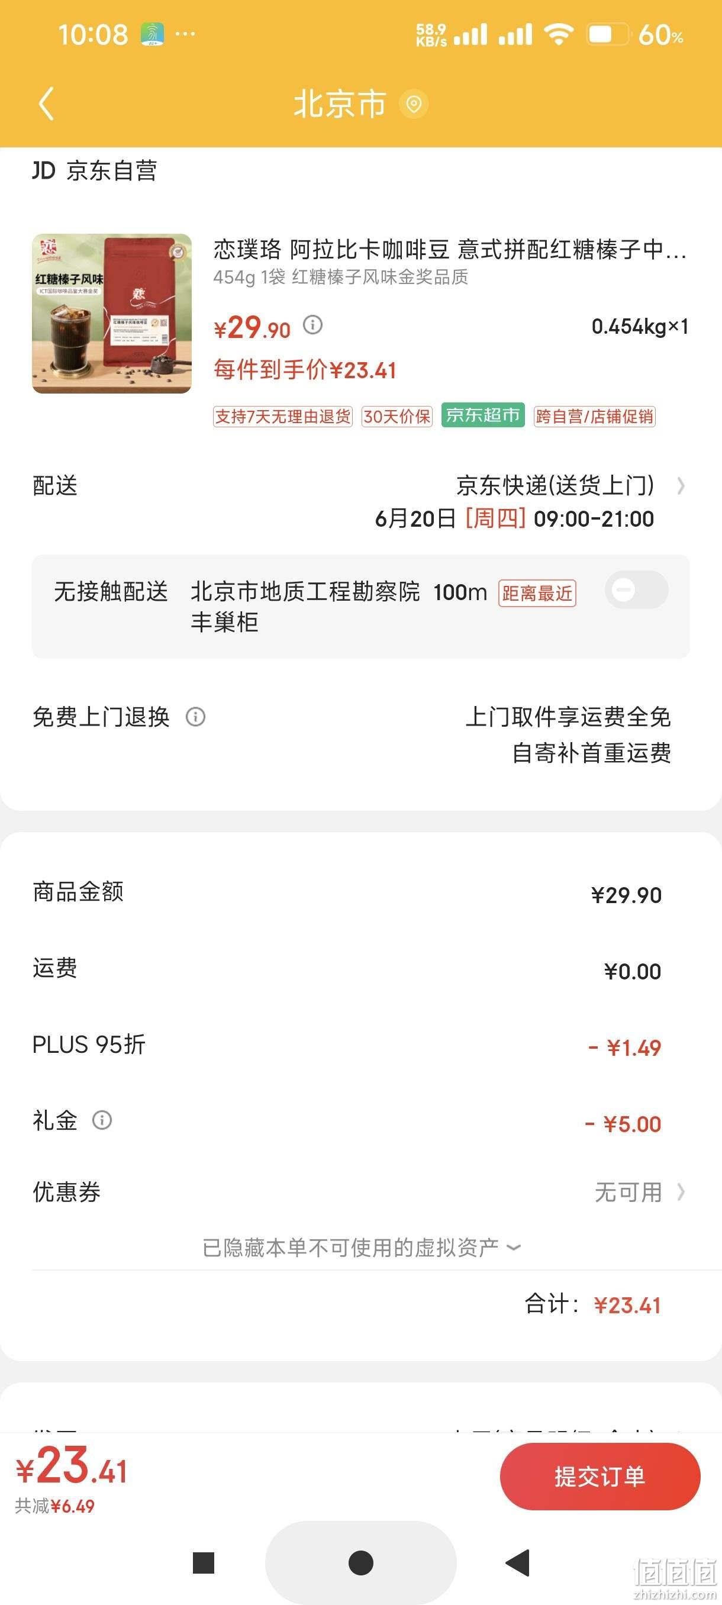Tap Android back triangle button
722x1605 pixels.
(517, 1562)
